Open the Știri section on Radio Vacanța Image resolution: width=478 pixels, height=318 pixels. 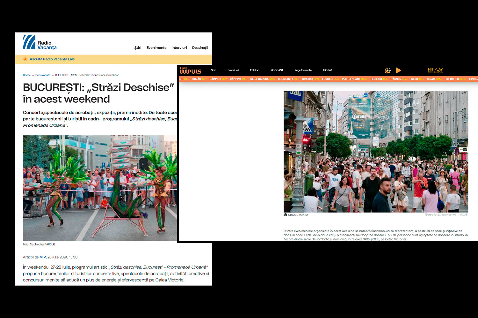[138, 48]
